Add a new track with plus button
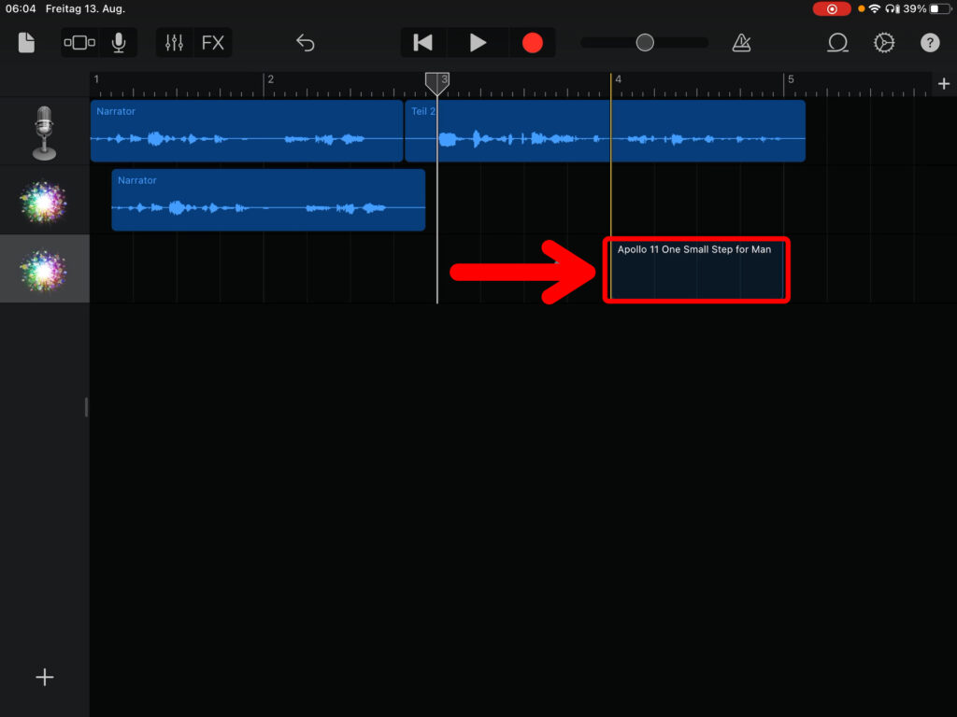 pos(44,678)
